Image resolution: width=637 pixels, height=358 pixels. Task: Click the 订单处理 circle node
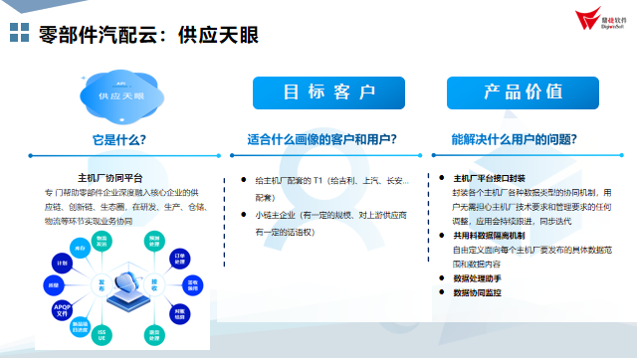179,259
